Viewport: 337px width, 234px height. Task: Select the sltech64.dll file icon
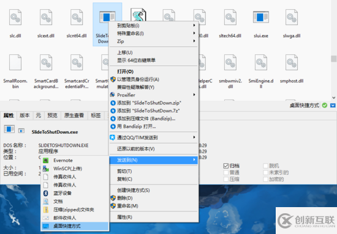[230, 17]
